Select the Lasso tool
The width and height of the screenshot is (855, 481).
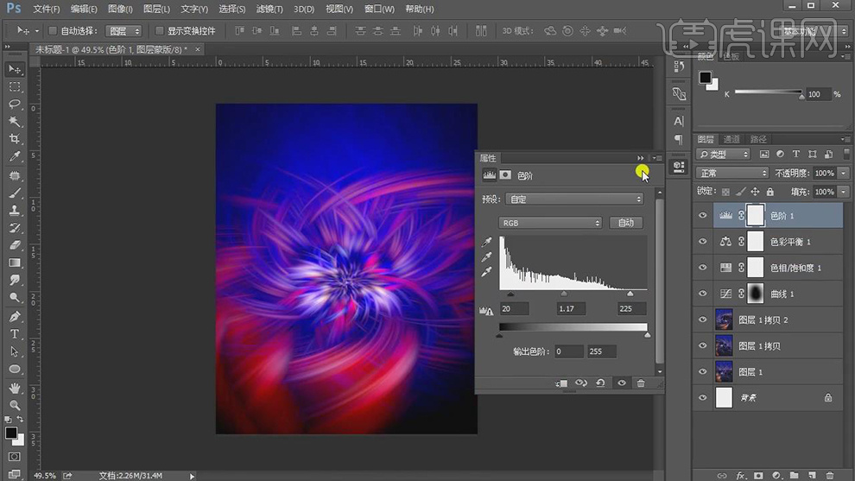pyautogui.click(x=15, y=104)
